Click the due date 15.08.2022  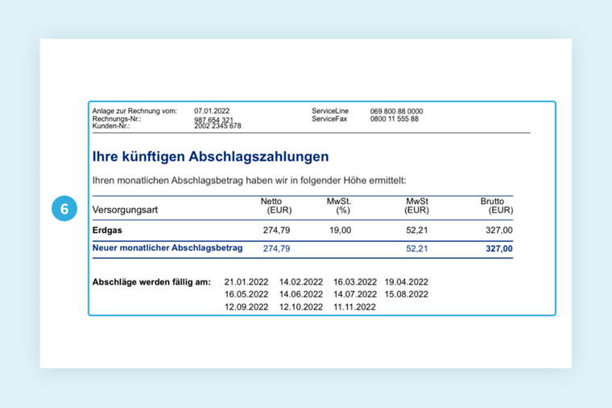(407, 294)
